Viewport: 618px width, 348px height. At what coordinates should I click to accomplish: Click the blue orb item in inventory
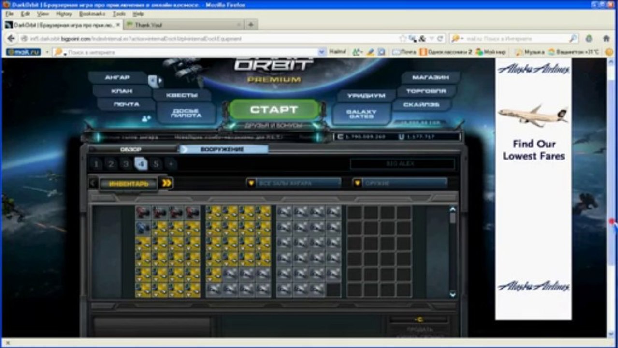143,228
